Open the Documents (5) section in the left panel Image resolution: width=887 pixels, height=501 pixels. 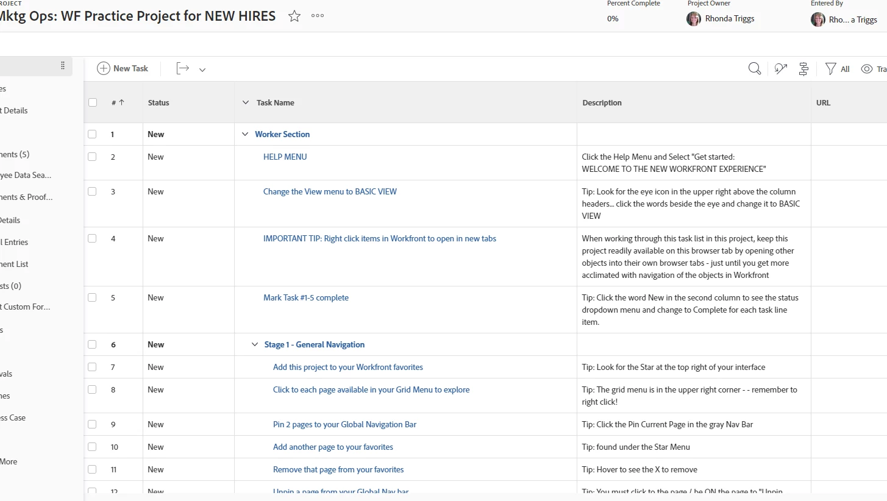(15, 154)
